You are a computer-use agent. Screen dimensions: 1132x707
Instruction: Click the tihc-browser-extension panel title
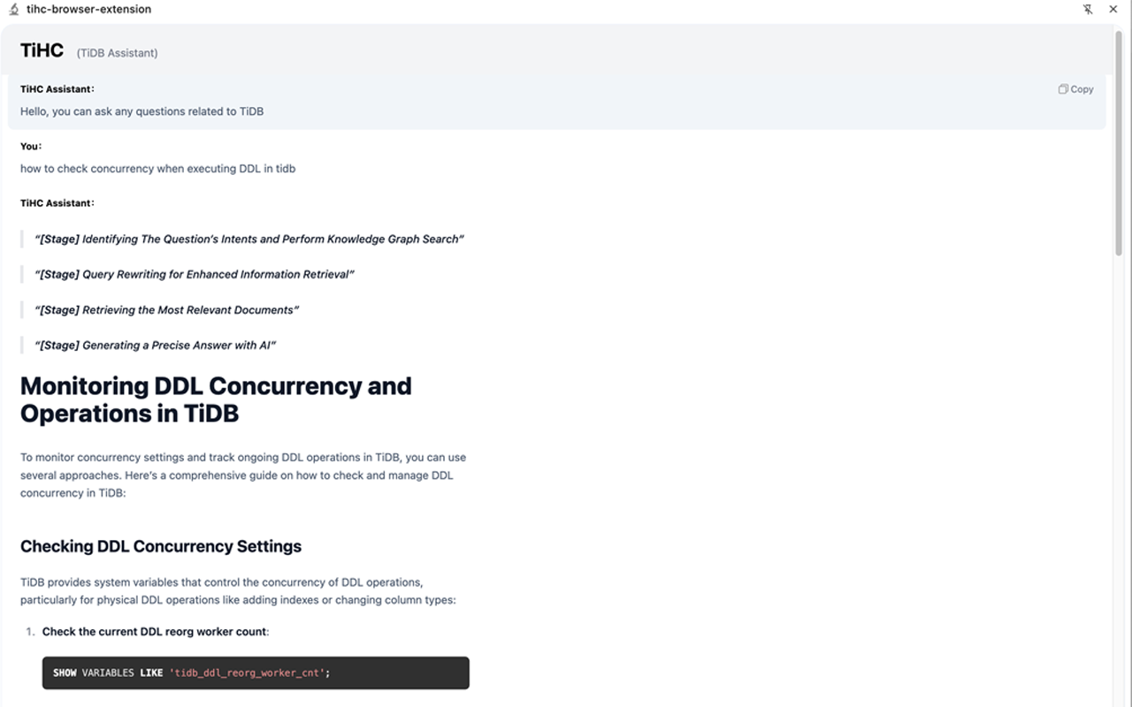pos(88,10)
